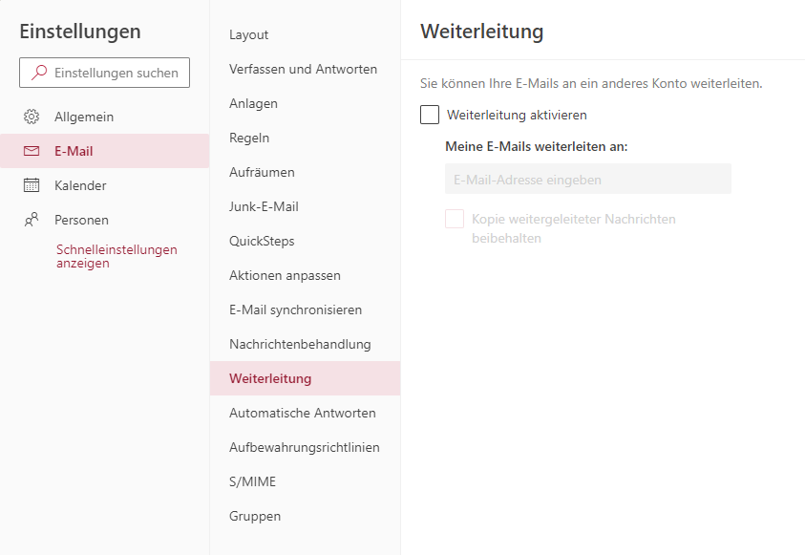This screenshot has height=555, width=805.
Task: Switch to Junk-E-Mail settings
Action: [x=264, y=206]
